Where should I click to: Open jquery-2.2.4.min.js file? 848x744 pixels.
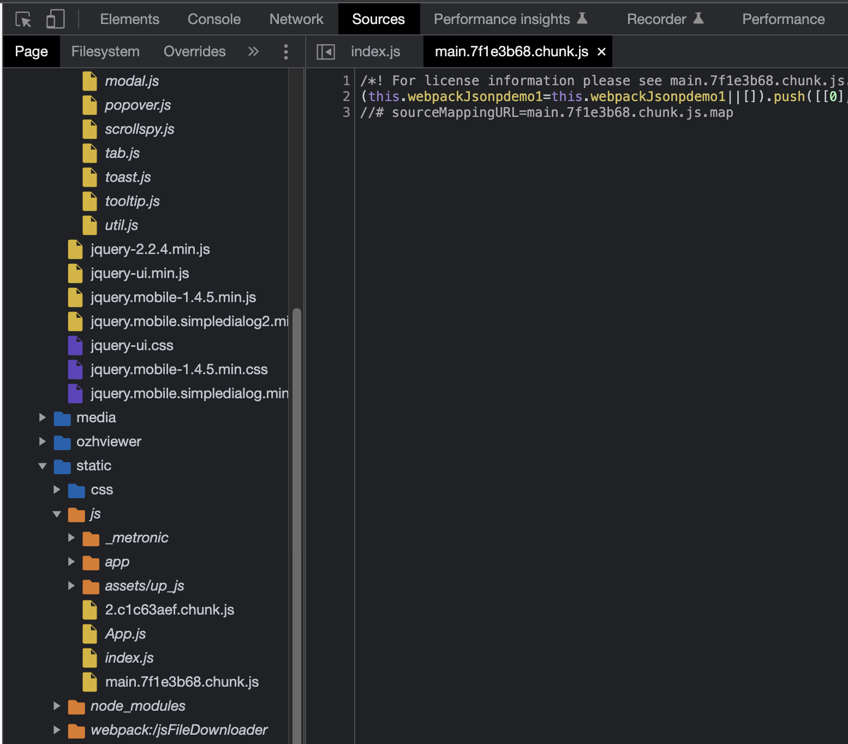coord(150,249)
